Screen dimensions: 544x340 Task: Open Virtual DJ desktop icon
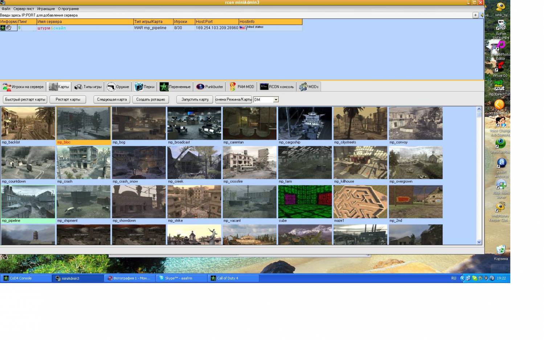(500, 70)
